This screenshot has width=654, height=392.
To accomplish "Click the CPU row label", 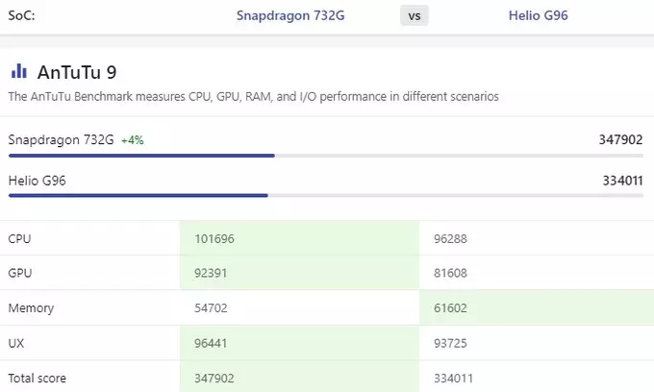I will coord(19,238).
